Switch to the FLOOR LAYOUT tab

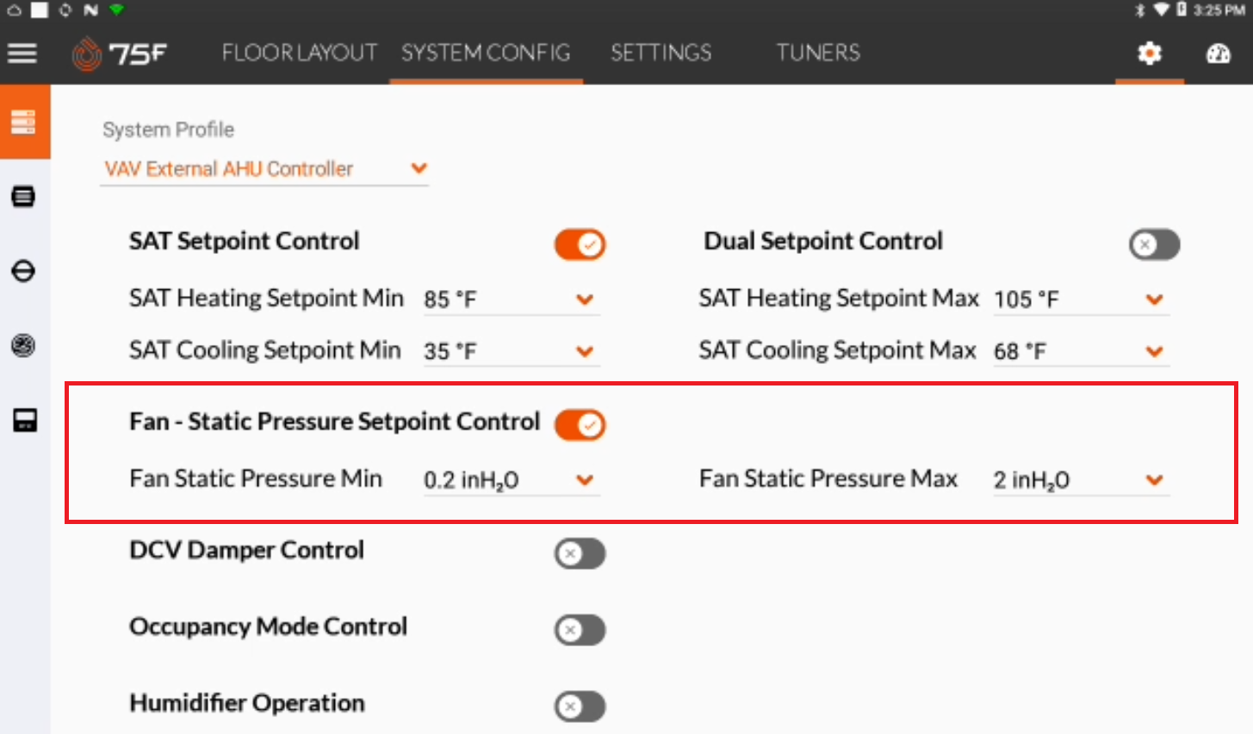pos(299,52)
